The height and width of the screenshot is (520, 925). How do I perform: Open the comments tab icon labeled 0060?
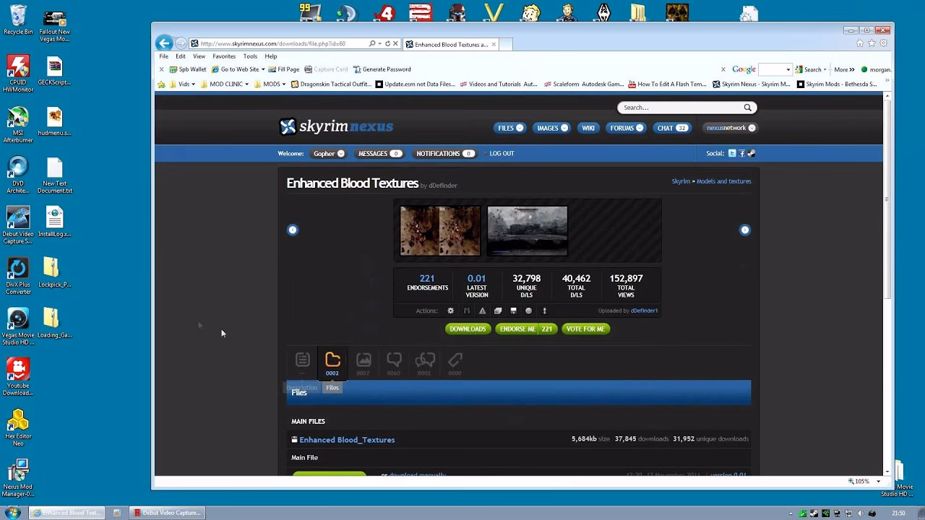point(394,363)
